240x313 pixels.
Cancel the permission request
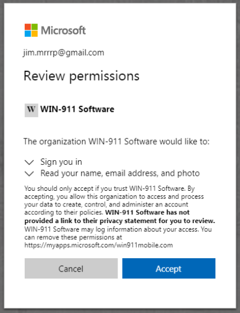[x=71, y=268]
